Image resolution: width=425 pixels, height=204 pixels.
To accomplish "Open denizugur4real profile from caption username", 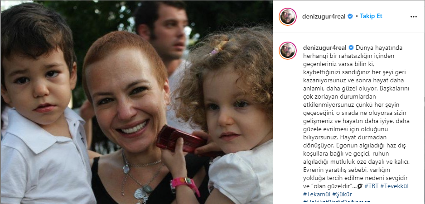I will pos(324,48).
